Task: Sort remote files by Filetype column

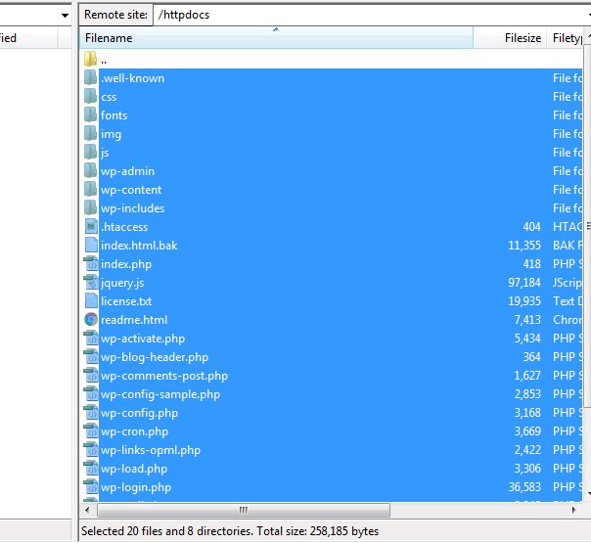Action: tap(565, 38)
